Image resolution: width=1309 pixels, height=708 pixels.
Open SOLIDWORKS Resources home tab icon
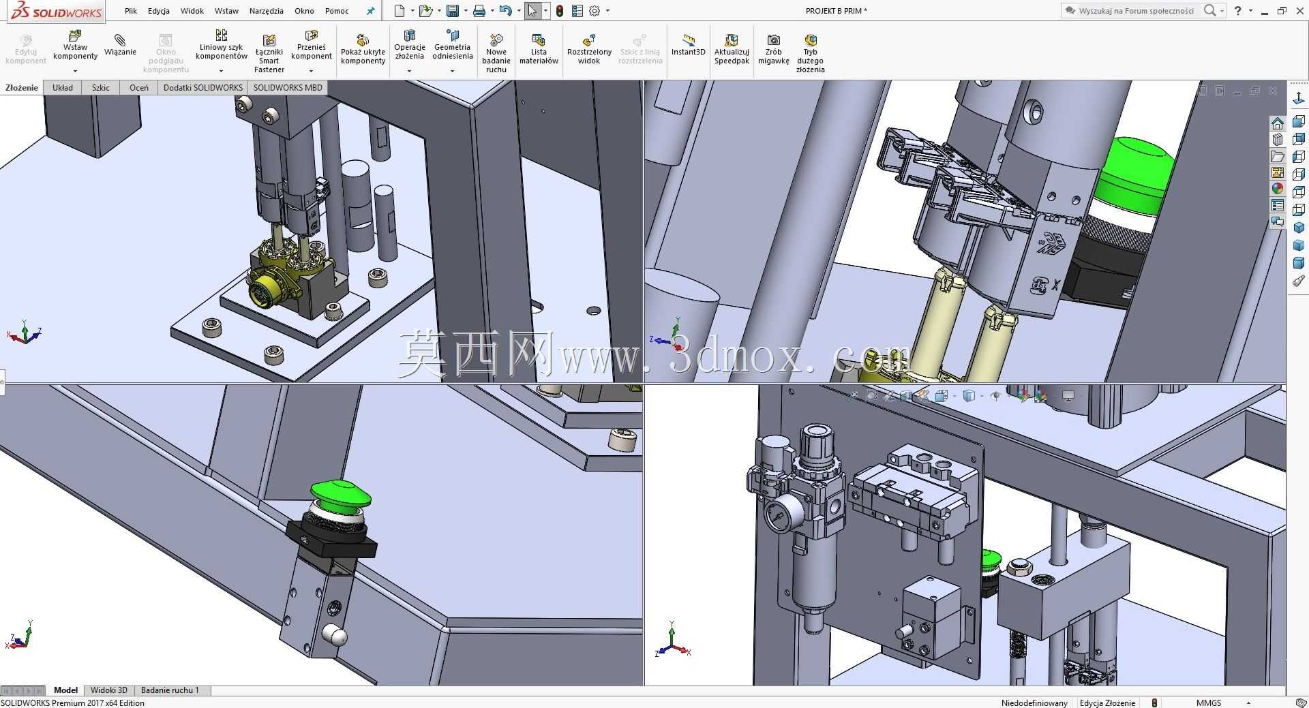coord(1278,123)
